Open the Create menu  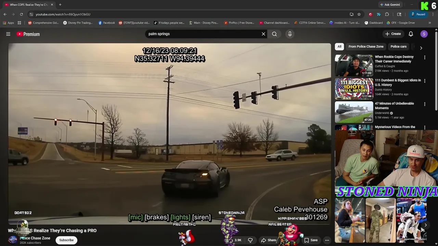(x=393, y=34)
